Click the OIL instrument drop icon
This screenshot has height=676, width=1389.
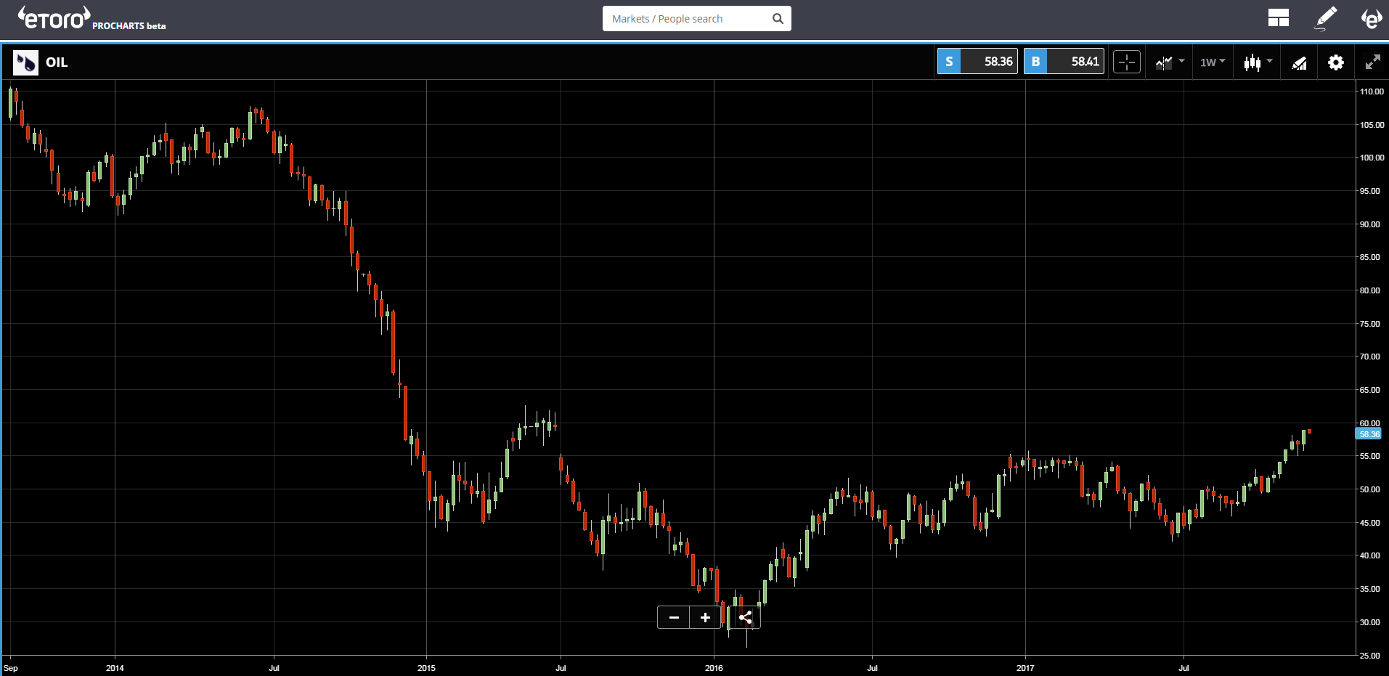click(25, 62)
